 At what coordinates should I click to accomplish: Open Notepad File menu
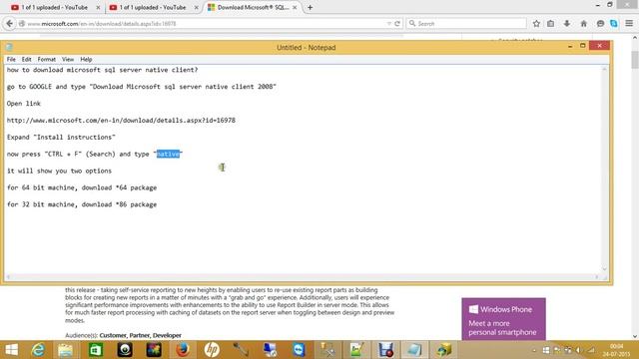(x=11, y=59)
